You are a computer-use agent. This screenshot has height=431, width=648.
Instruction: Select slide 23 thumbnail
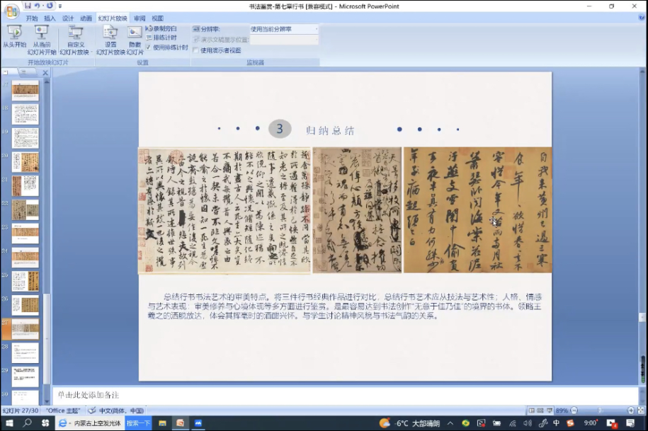coord(25,234)
